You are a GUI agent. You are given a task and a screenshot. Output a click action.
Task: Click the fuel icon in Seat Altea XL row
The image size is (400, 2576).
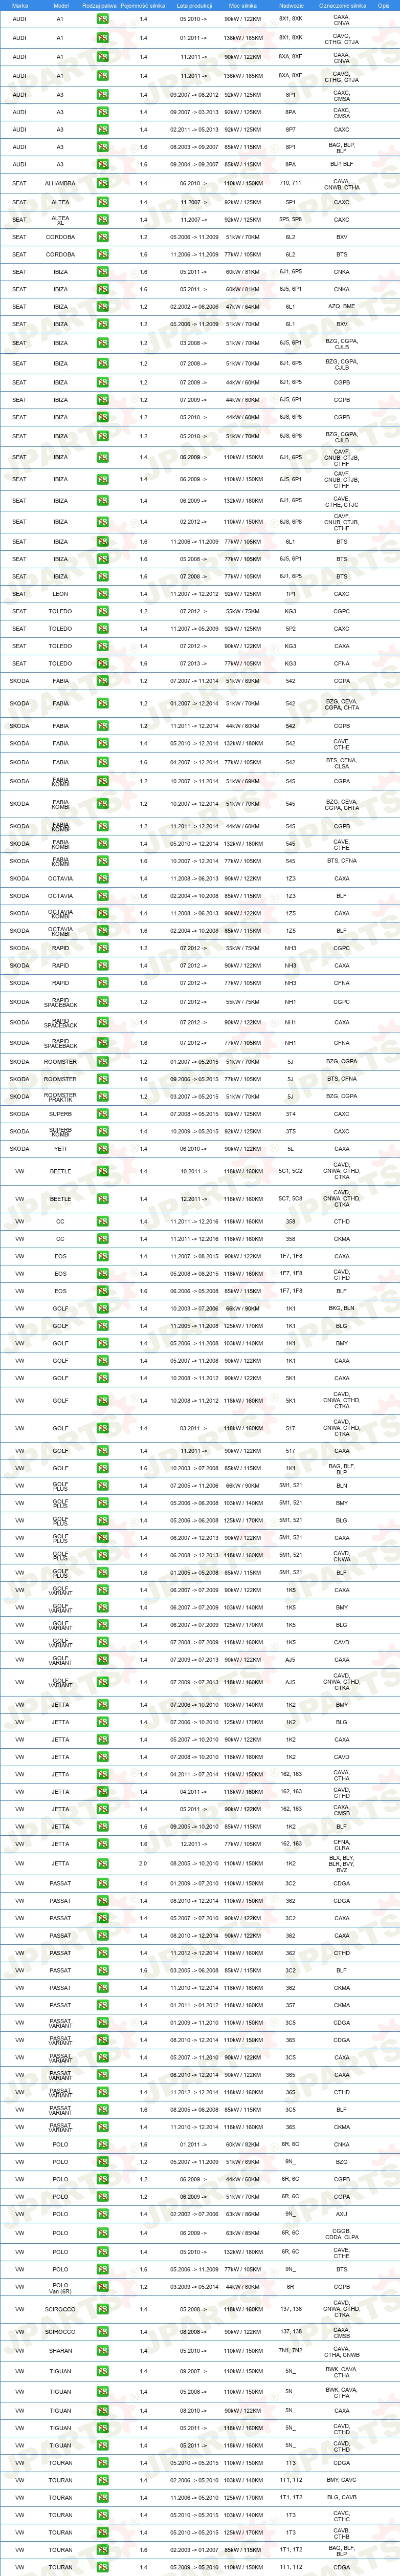click(103, 220)
